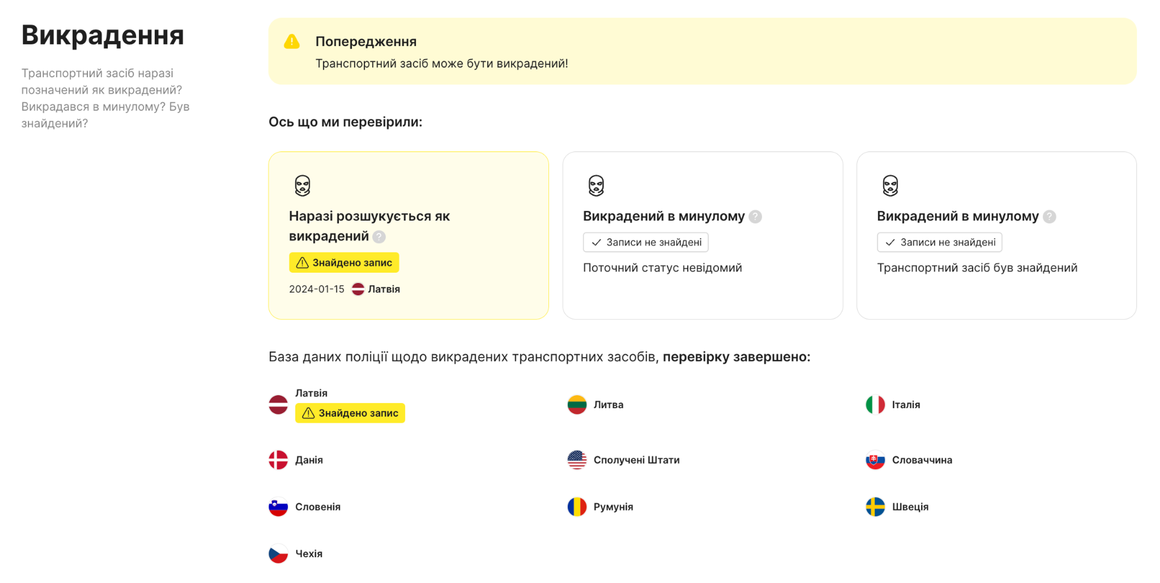
Task: Click the Denmark flag icon
Action: (x=279, y=460)
